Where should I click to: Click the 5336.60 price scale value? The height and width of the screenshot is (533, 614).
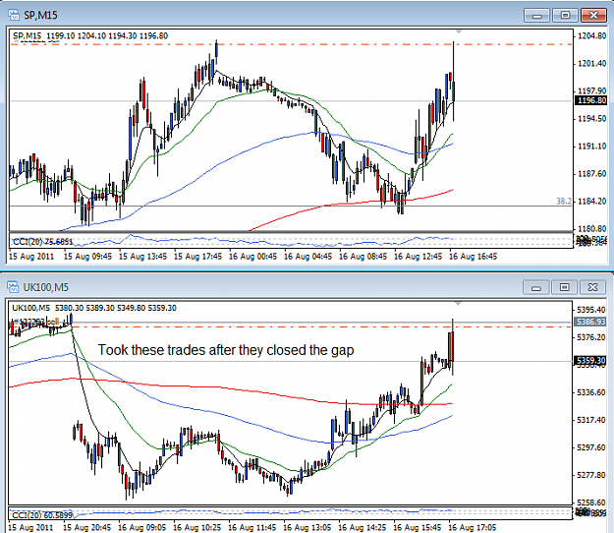(x=591, y=392)
